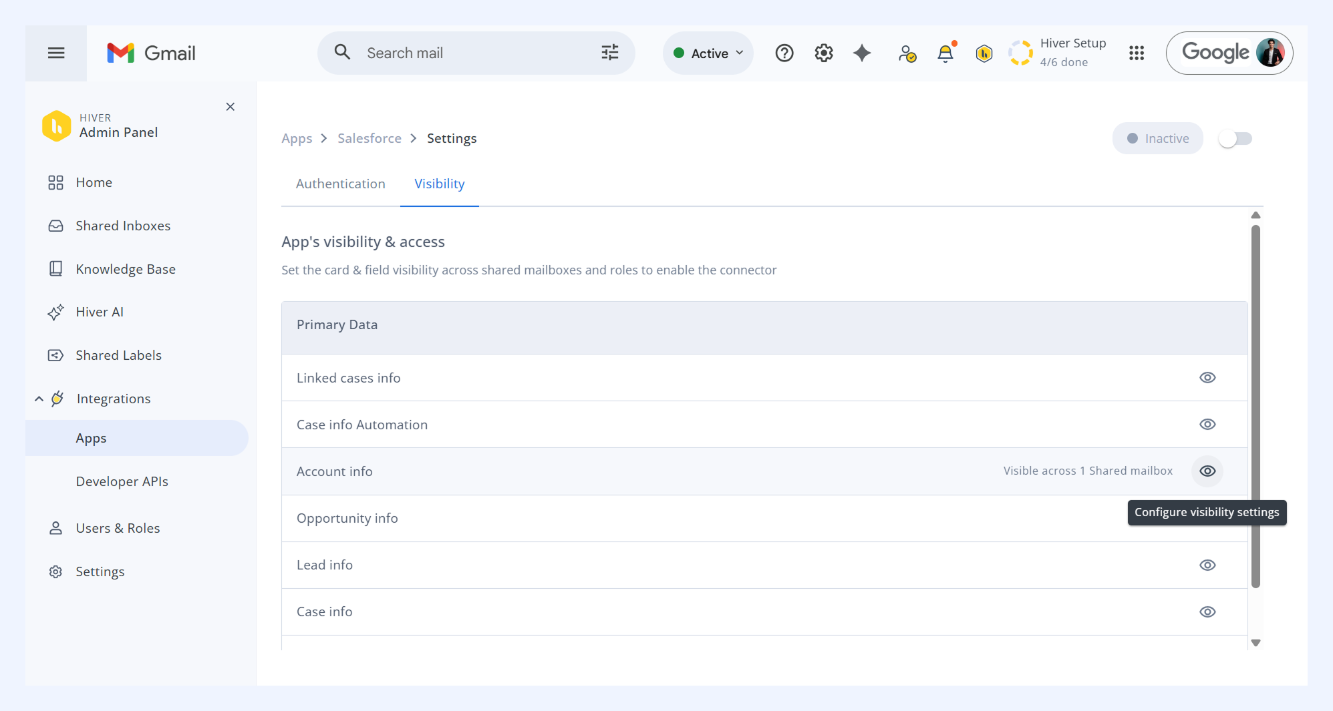
Task: Click the Inactive status badge
Action: [1158, 138]
